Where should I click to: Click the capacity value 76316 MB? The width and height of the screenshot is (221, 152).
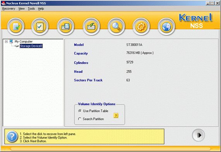tap(140, 53)
